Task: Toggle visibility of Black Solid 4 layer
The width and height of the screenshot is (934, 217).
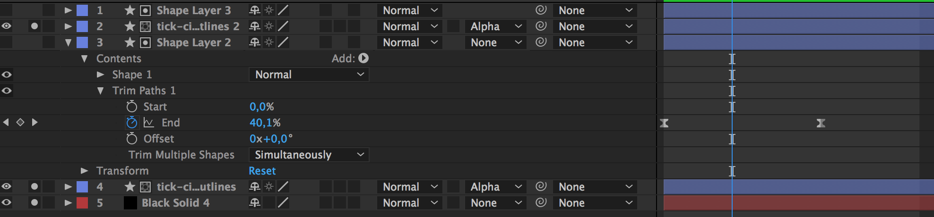Action: pos(7,203)
